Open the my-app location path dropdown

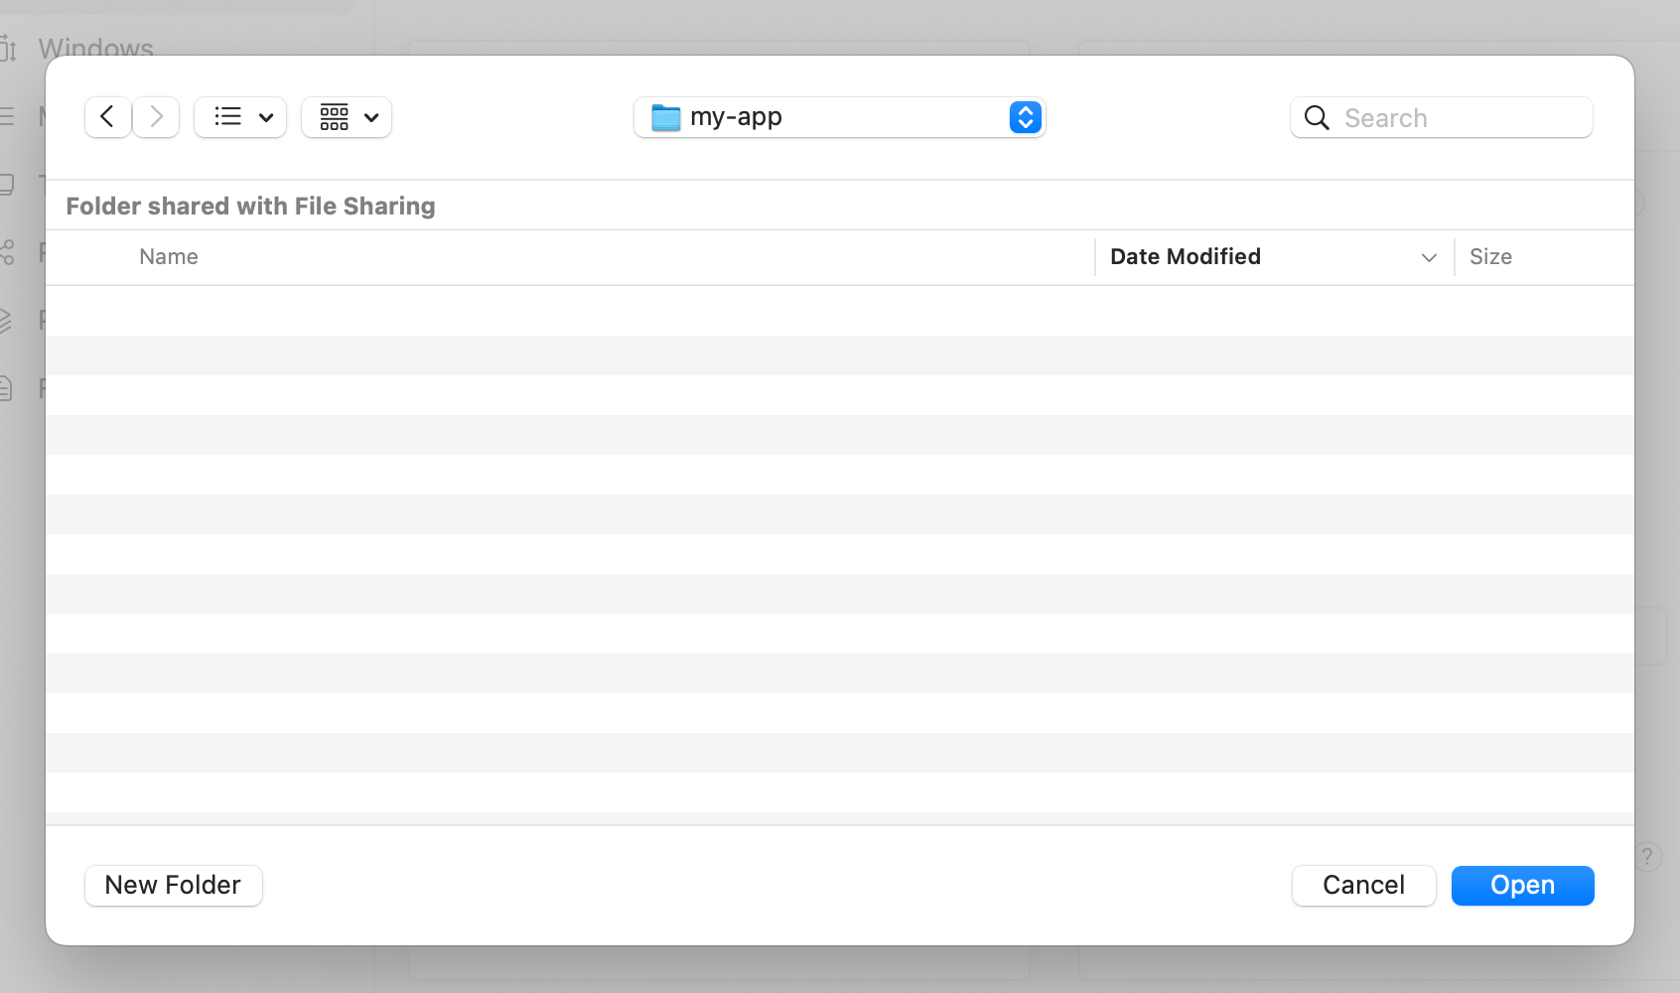(1025, 117)
